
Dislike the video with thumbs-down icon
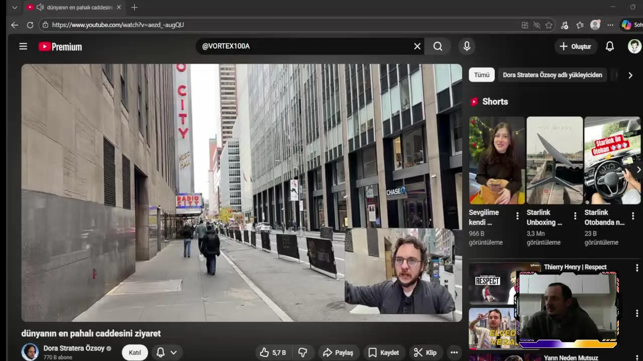coord(303,352)
